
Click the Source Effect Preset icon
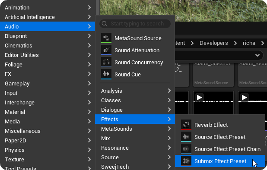coord(186,137)
